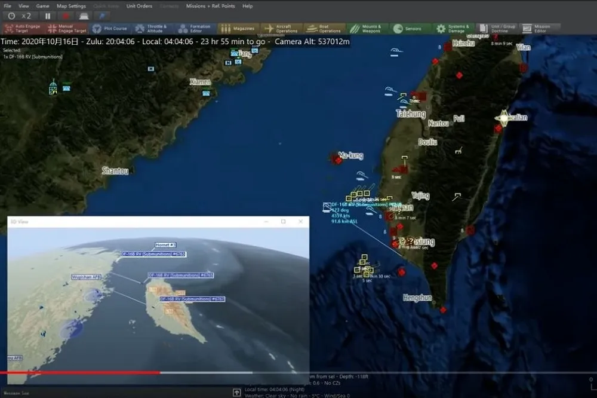Screen dimensions: 597x398
Task: Select the red unit marker at Hsinchu
Action: click(448, 47)
